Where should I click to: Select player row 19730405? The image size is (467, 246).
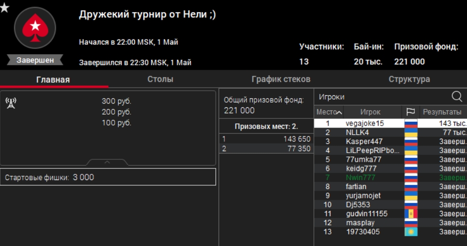pyautogui.click(x=390, y=232)
